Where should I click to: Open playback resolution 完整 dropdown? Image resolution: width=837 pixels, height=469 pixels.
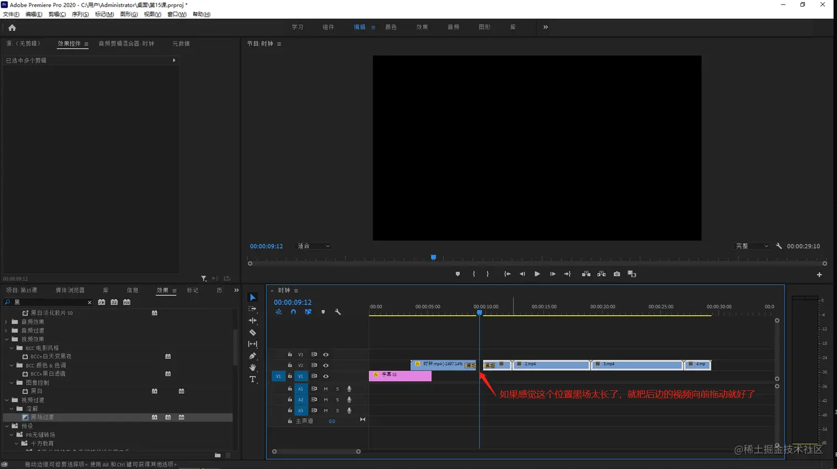point(752,246)
